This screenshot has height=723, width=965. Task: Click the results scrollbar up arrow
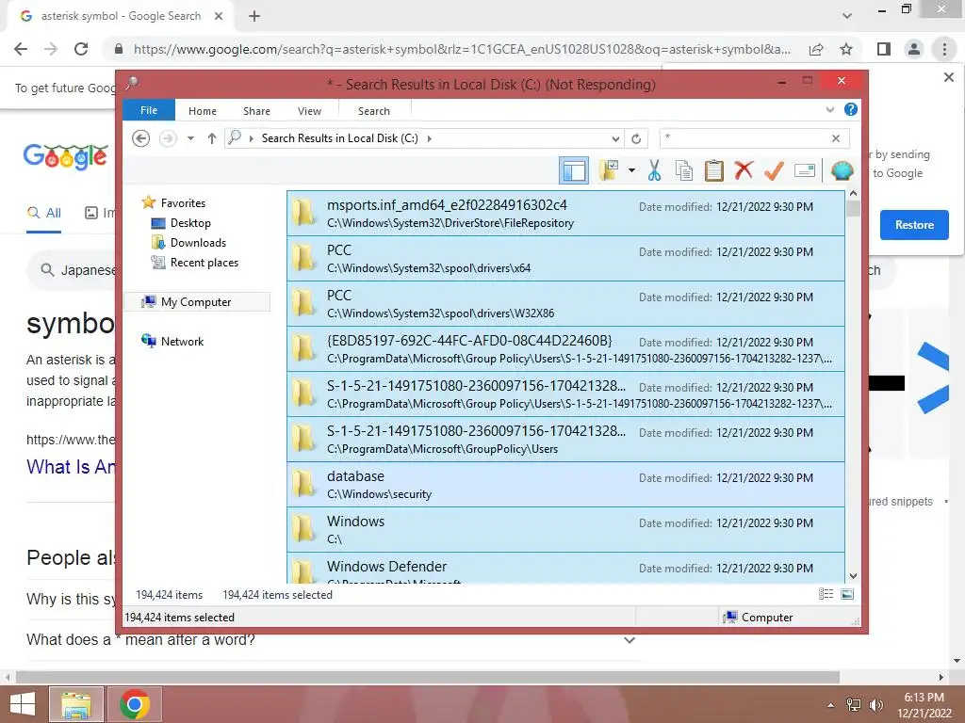(853, 194)
